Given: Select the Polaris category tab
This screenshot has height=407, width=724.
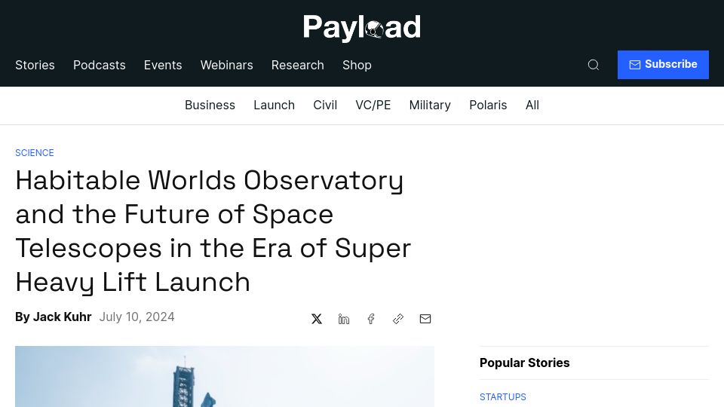Looking at the screenshot, I should (x=488, y=106).
